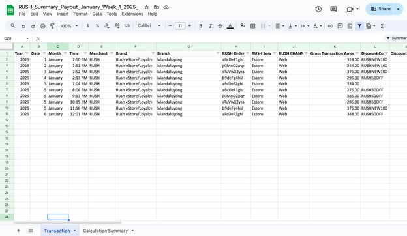The height and width of the screenshot is (236, 407).
Task: Open version history clock icon
Action: (x=318, y=9)
